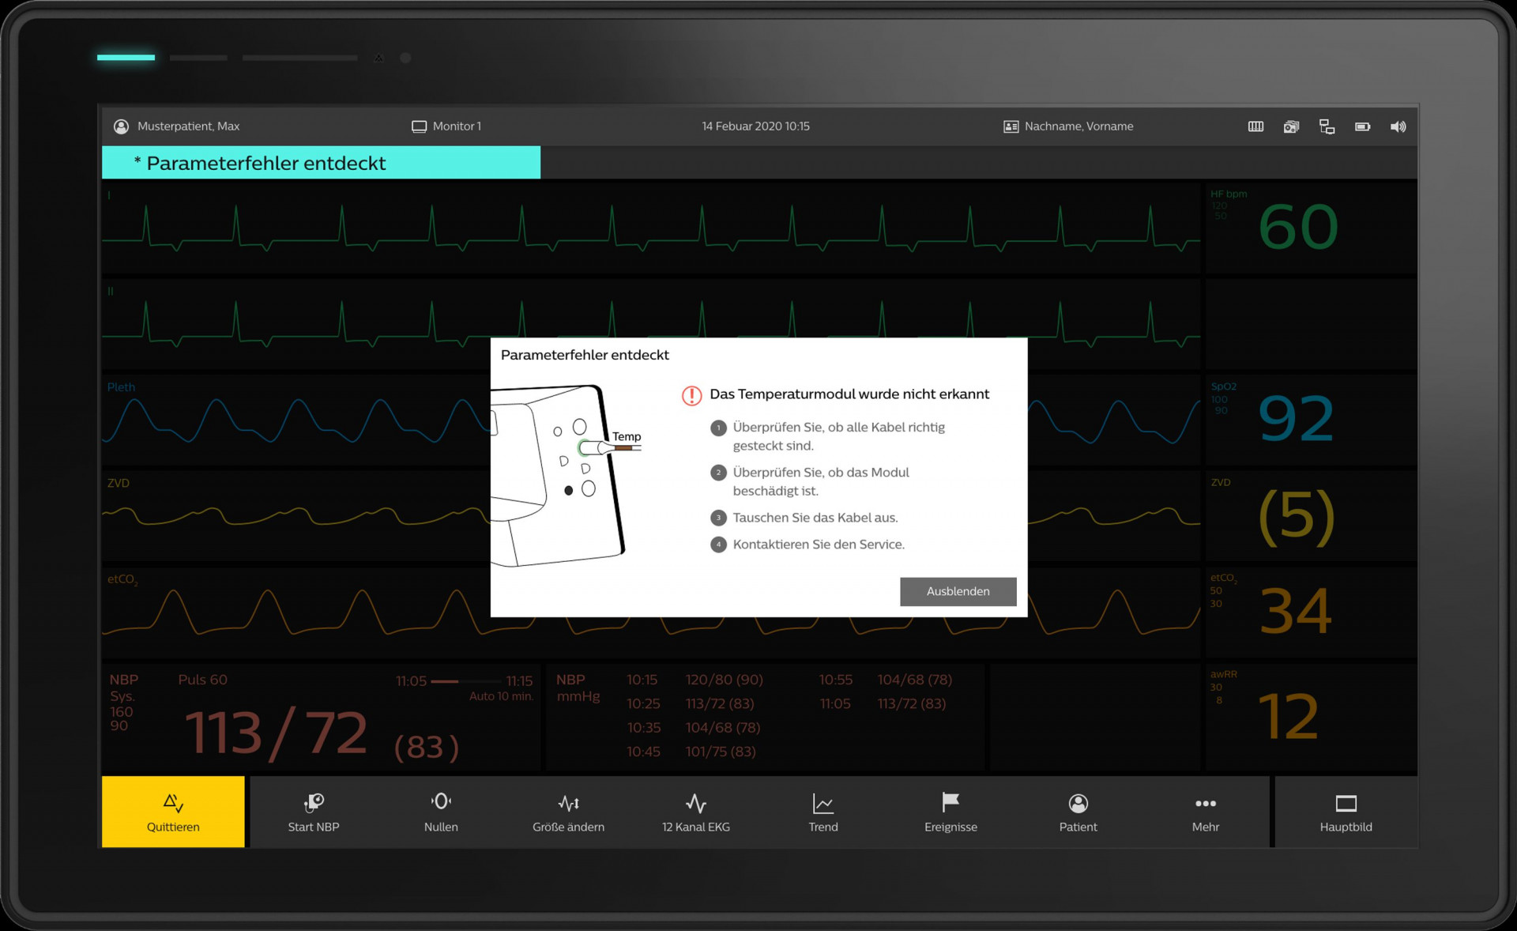Open Ereignisse with the flag icon
1517x931 pixels.
[950, 812]
